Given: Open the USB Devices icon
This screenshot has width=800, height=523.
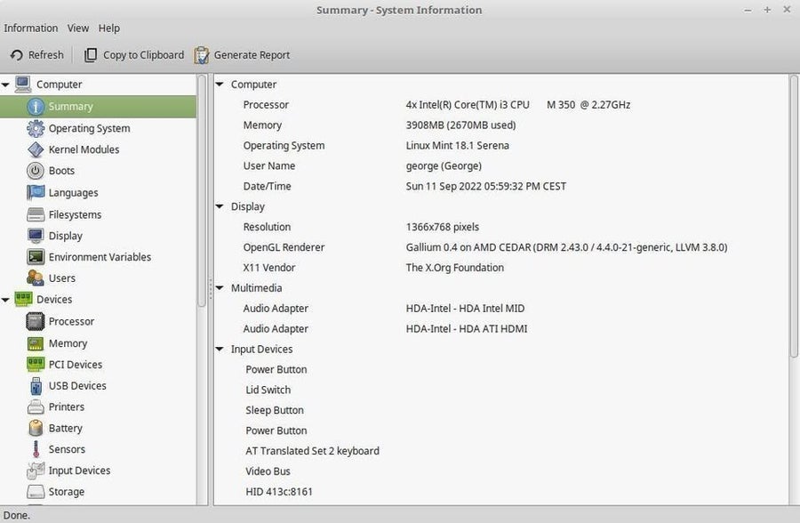Looking at the screenshot, I should (36, 386).
